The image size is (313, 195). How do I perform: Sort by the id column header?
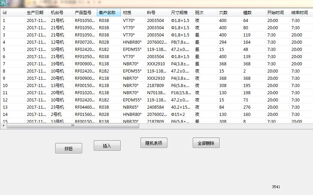[x=12, y=13]
